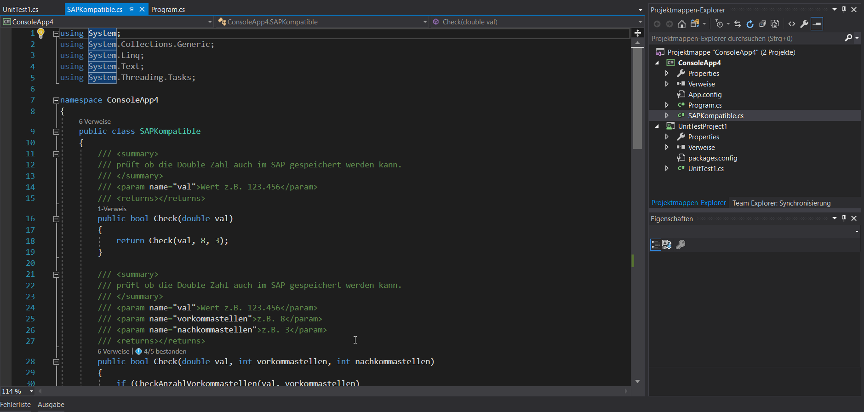The width and height of the screenshot is (864, 412).
Task: Toggle pin on the SAPKompatible.cs tab
Action: point(132,9)
